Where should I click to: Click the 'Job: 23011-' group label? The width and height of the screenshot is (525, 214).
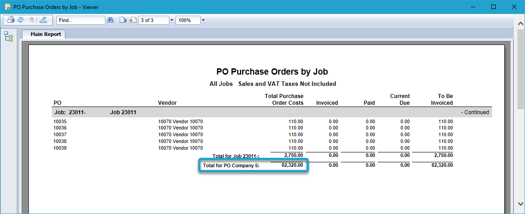click(70, 112)
